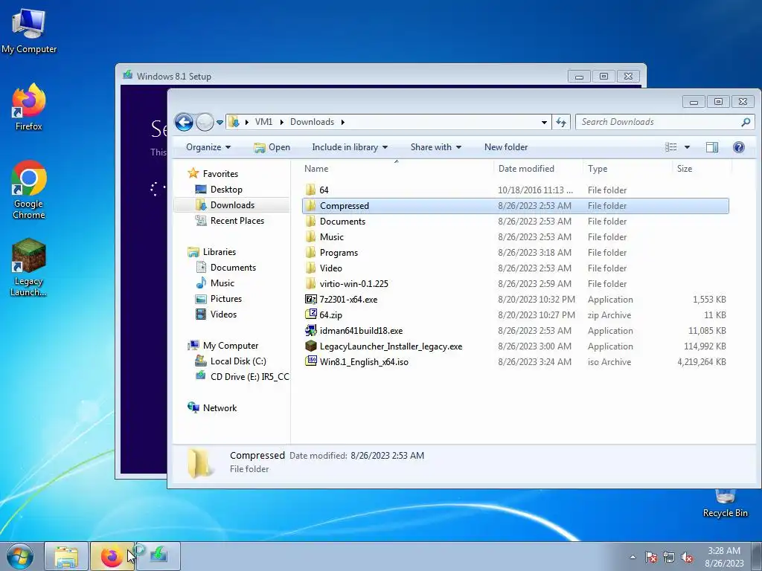762x571 pixels.
Task: Click VM1 in the address breadcrumb
Action: (263, 122)
